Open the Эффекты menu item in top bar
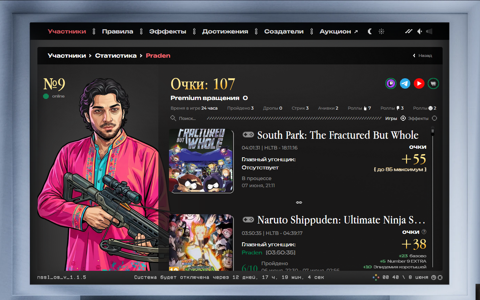Viewport: 480px width, 300px height. pos(168,31)
